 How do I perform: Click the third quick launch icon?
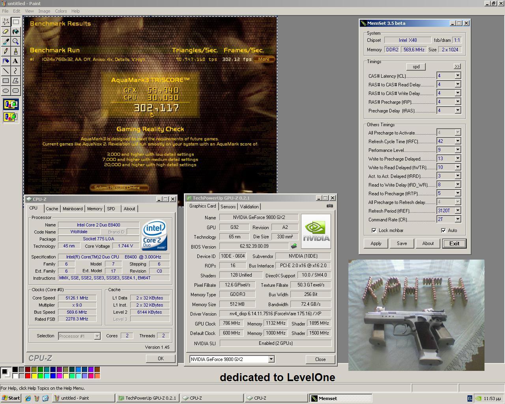tap(45, 398)
